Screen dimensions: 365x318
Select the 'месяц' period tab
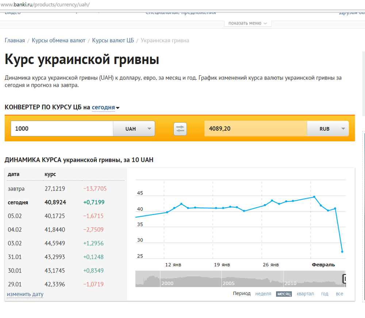[x=284, y=294]
